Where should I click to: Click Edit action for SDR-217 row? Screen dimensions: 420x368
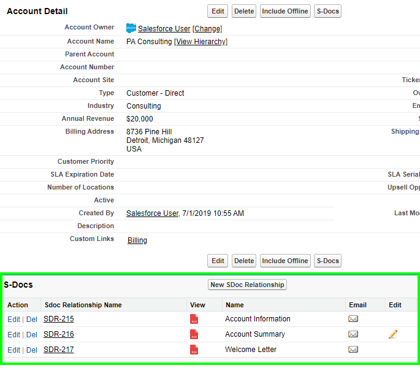pyautogui.click(x=13, y=350)
